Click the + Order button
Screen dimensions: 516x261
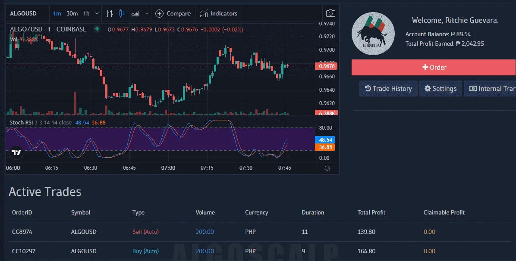pos(434,67)
